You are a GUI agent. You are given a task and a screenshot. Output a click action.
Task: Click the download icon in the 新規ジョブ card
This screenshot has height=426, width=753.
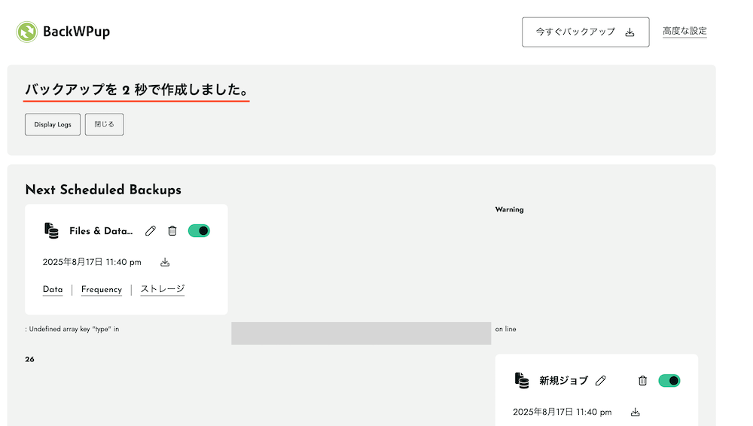(x=635, y=412)
